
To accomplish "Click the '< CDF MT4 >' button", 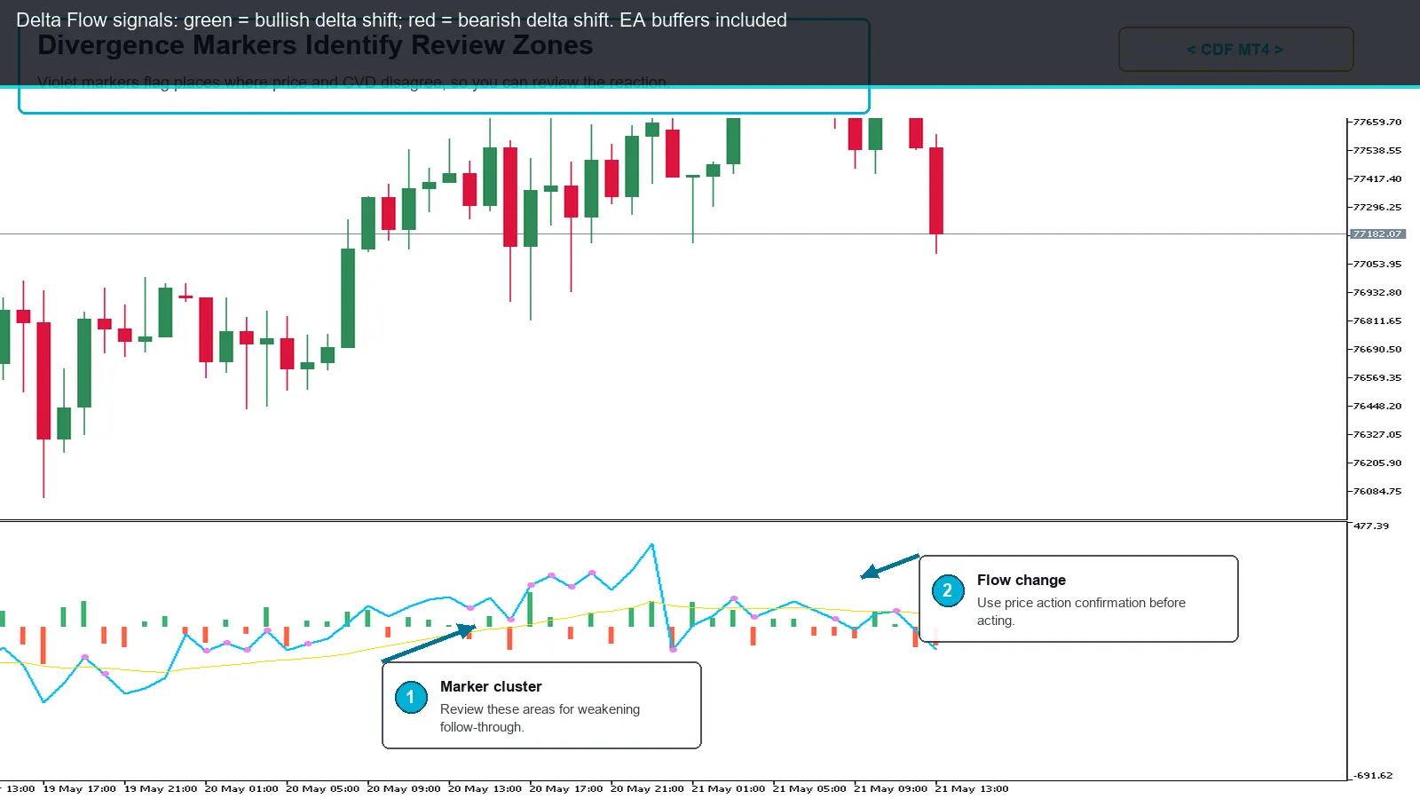I will 1235,50.
